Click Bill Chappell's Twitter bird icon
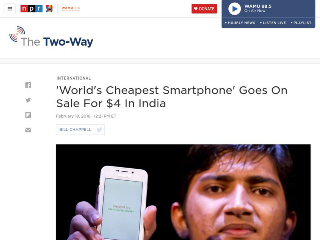The width and height of the screenshot is (320, 240). tap(99, 130)
